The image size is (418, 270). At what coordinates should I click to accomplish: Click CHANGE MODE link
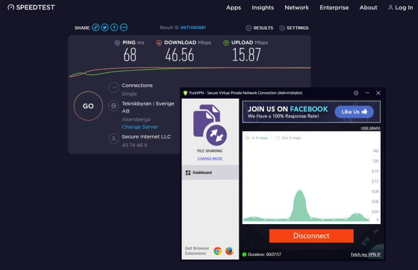(210, 159)
